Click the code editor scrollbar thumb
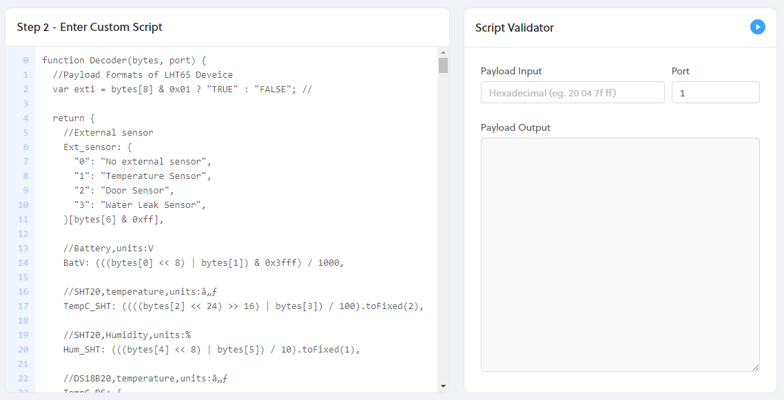Image resolution: width=784 pixels, height=400 pixels. (x=443, y=65)
